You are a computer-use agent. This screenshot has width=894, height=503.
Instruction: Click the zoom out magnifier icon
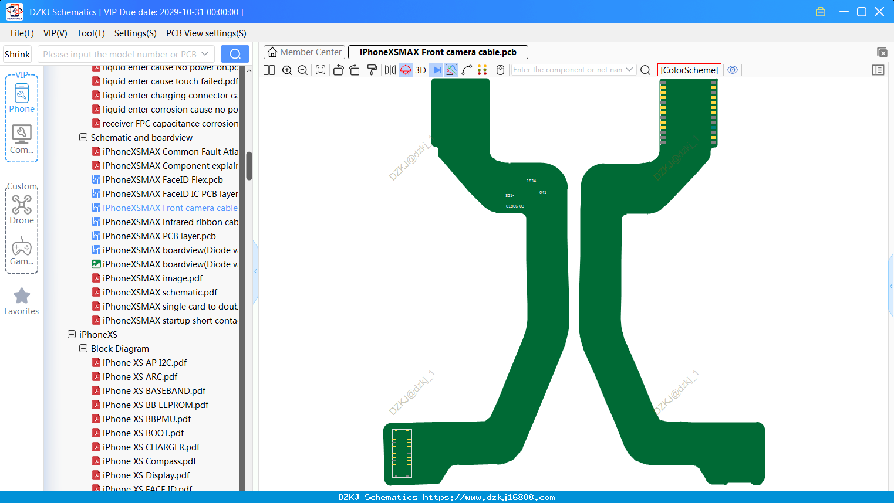pyautogui.click(x=302, y=70)
